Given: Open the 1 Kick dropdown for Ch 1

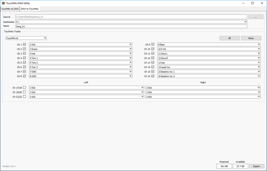Looking at the screenshot, I should (80, 45).
